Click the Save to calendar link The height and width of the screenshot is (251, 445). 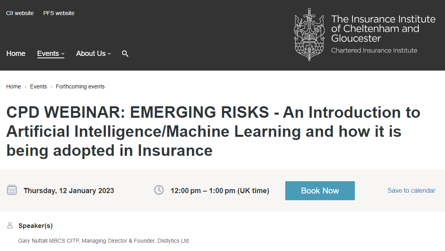pos(411,191)
